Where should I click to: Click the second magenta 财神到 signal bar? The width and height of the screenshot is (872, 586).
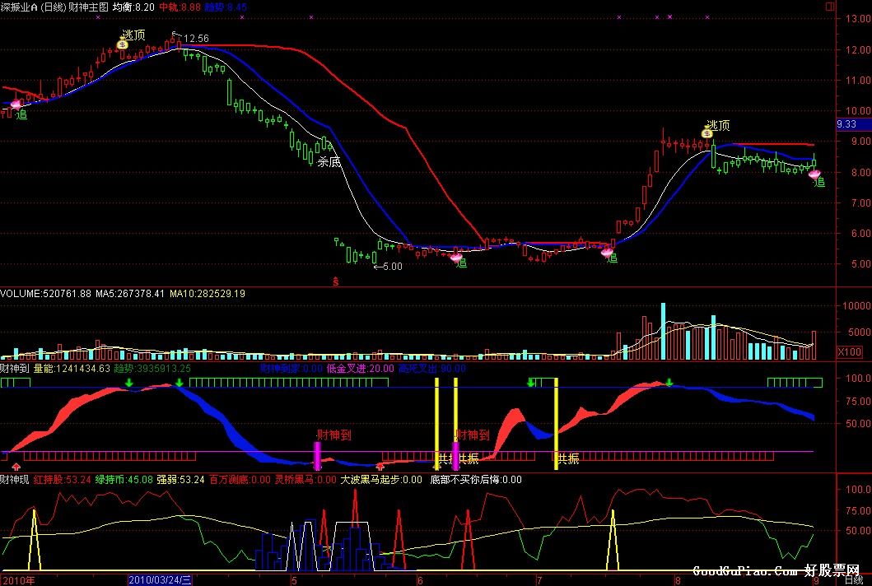pos(455,456)
